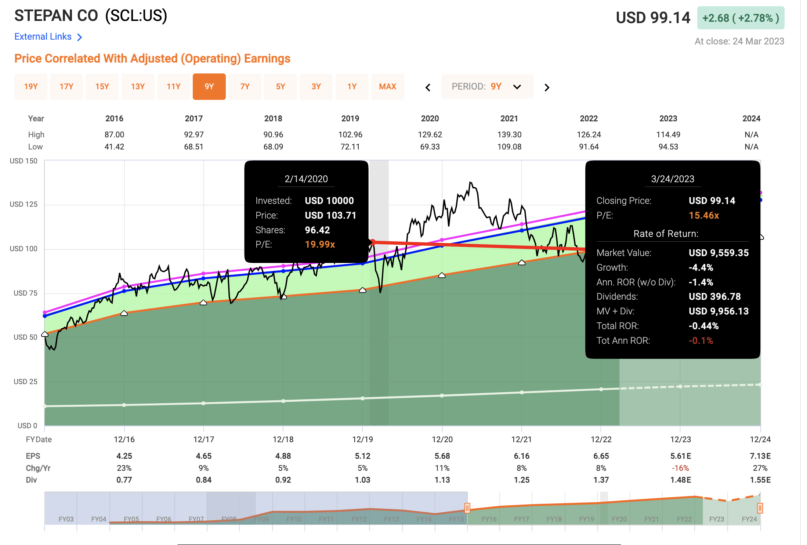Click the red start point of performance line
This screenshot has width=807, height=545.
(x=373, y=242)
